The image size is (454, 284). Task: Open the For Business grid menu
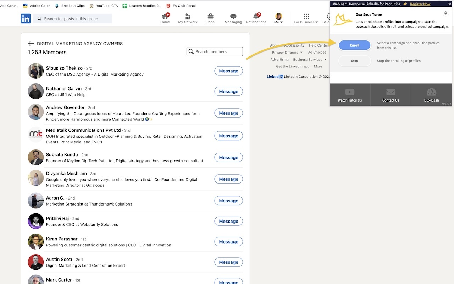pyautogui.click(x=306, y=18)
